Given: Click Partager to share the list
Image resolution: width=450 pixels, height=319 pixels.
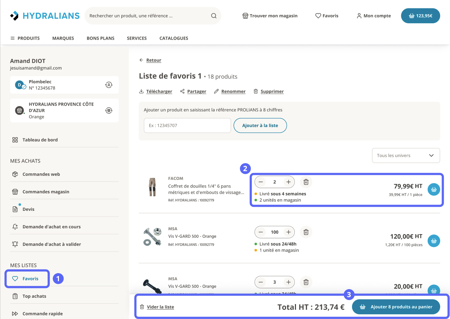Looking at the screenshot, I should (193, 91).
